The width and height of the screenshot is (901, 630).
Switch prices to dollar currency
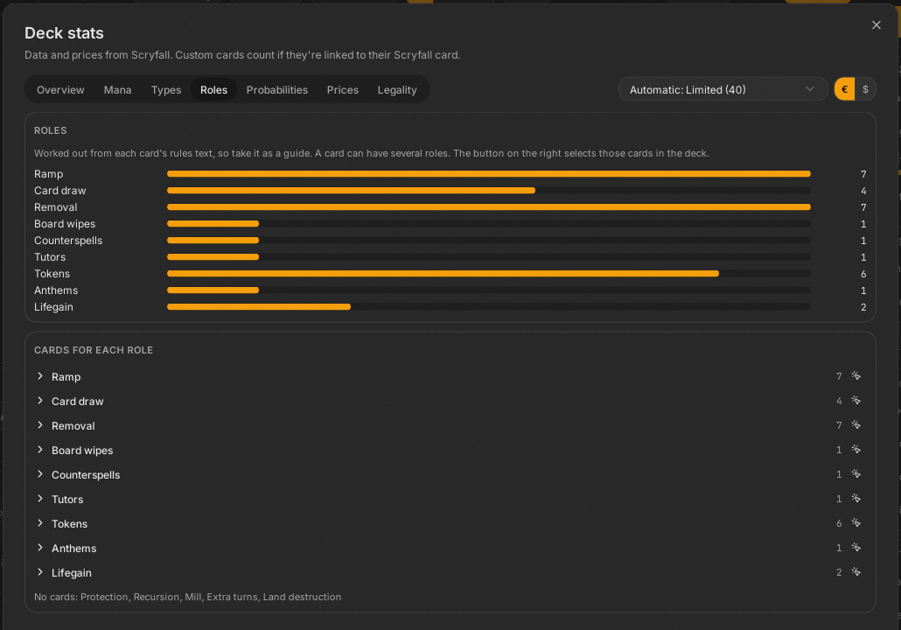tap(865, 89)
